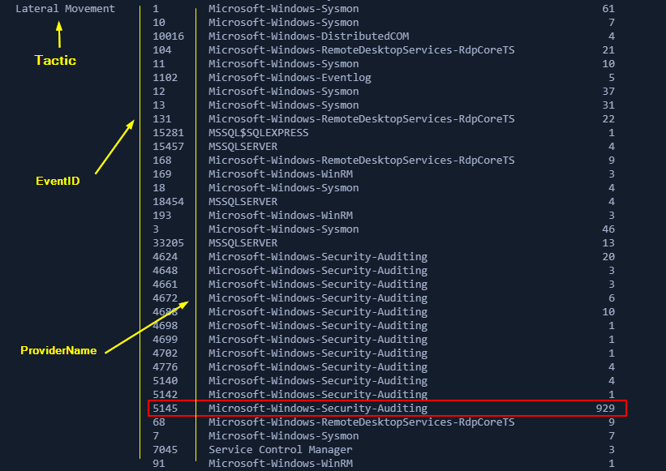The image size is (666, 471).
Task: Click event ID 104
Action: point(161,50)
